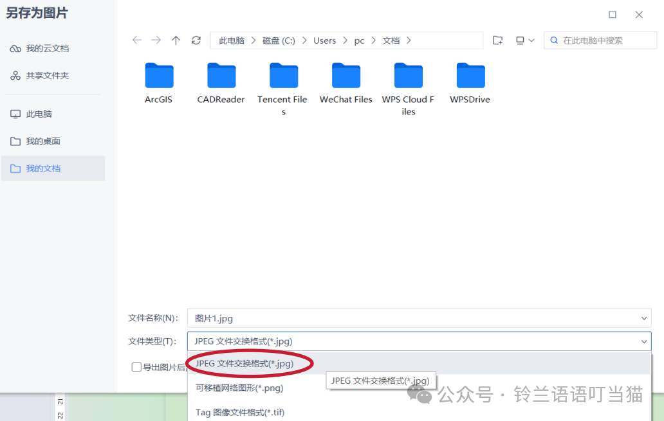Select 我的文档 in sidebar
Viewport: 664px width, 421px height.
click(x=53, y=168)
